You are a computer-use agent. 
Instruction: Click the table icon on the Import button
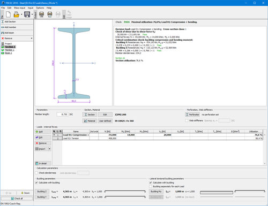coord(37,149)
